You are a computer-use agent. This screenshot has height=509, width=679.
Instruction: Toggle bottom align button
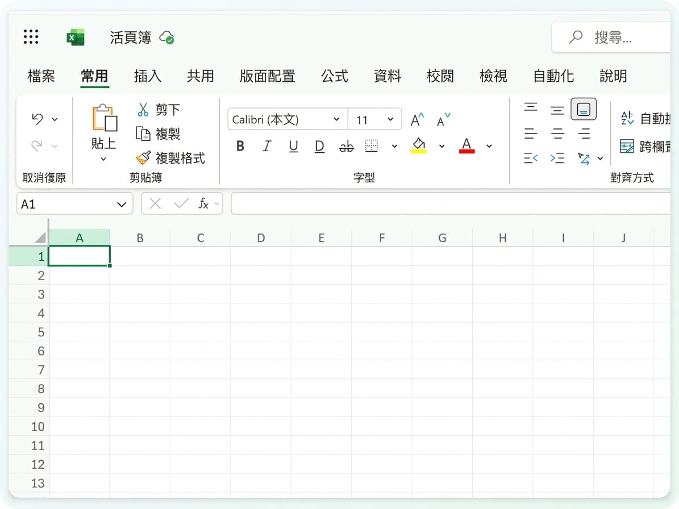(584, 109)
